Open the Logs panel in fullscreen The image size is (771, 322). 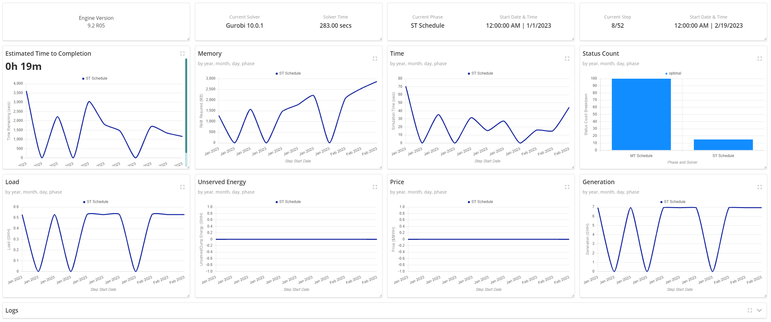[x=750, y=310]
